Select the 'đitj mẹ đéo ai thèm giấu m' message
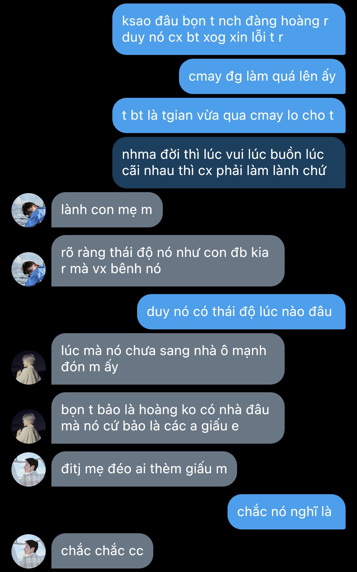Image resolution: width=357 pixels, height=572 pixels. pyautogui.click(x=144, y=469)
